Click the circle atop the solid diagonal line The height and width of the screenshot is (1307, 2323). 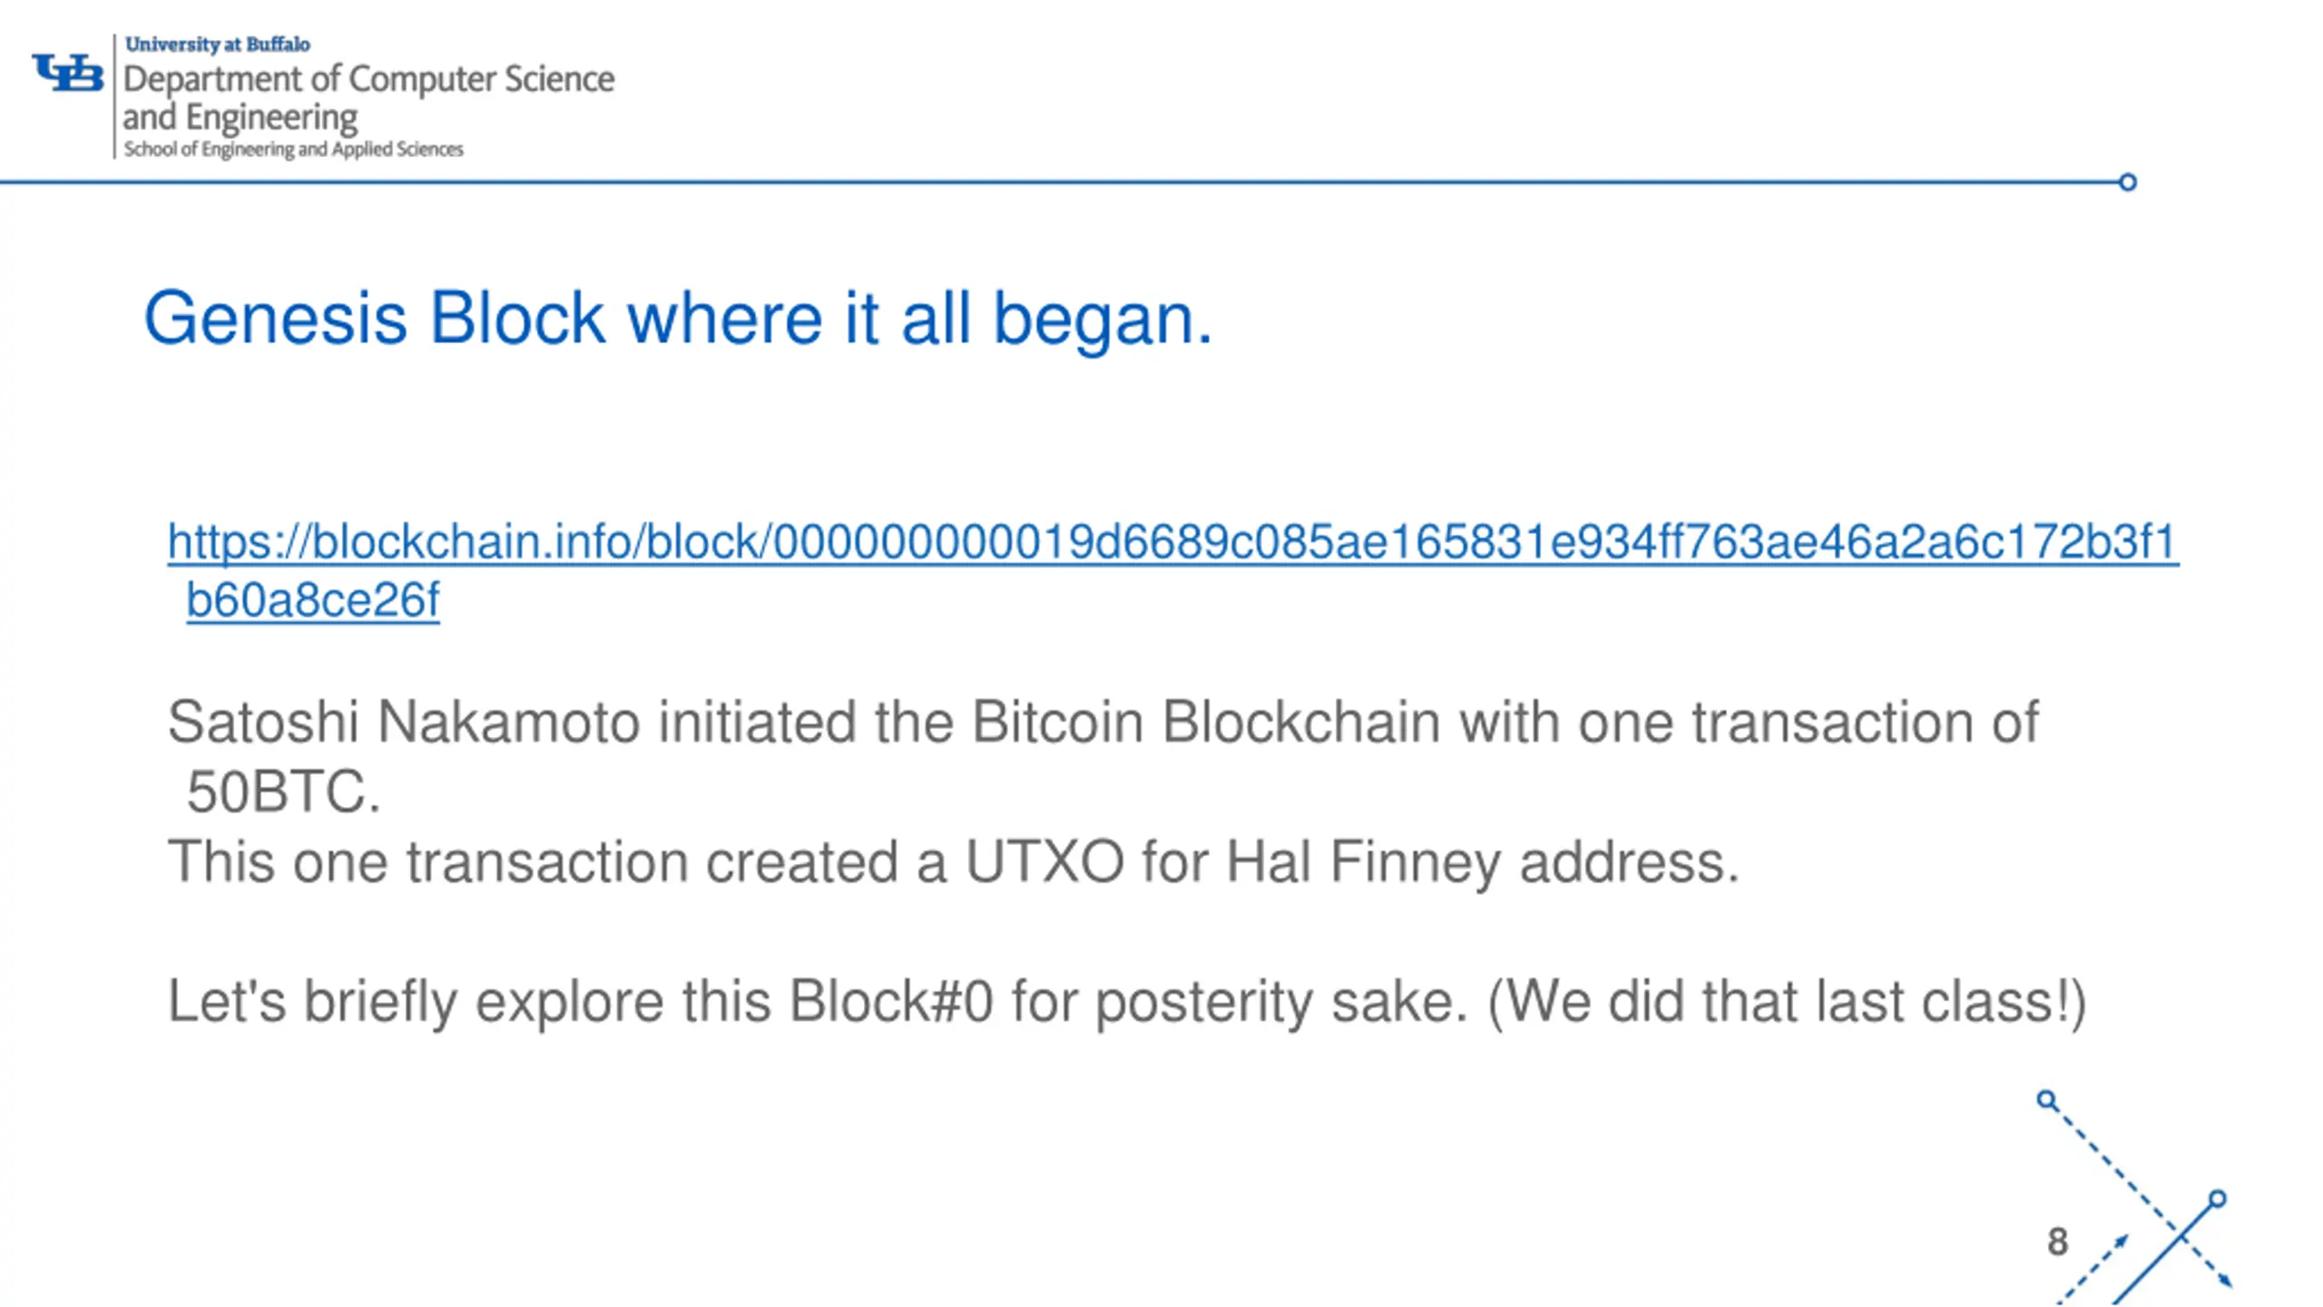click(2217, 1199)
